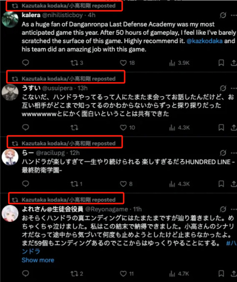
Task: Open Grok icon on kalera's post
Action: [x=223, y=15]
